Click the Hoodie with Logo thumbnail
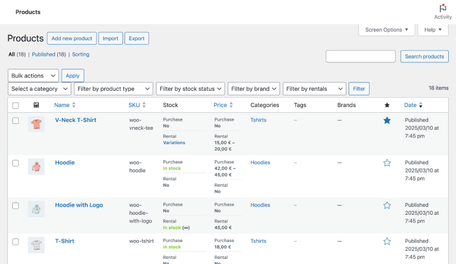This screenshot has width=456, height=264. pos(36,209)
